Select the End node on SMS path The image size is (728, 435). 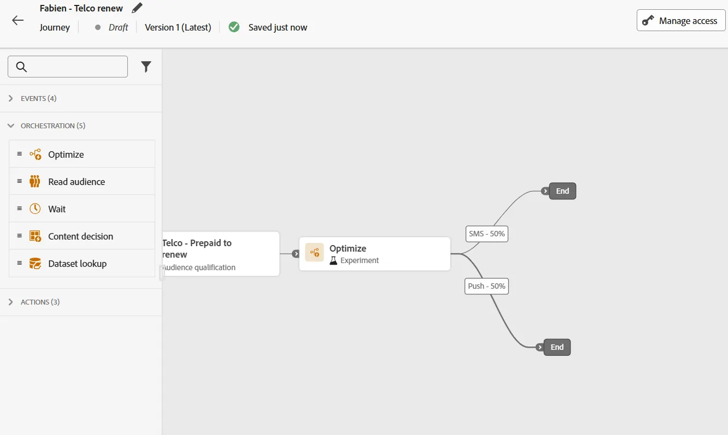click(562, 191)
